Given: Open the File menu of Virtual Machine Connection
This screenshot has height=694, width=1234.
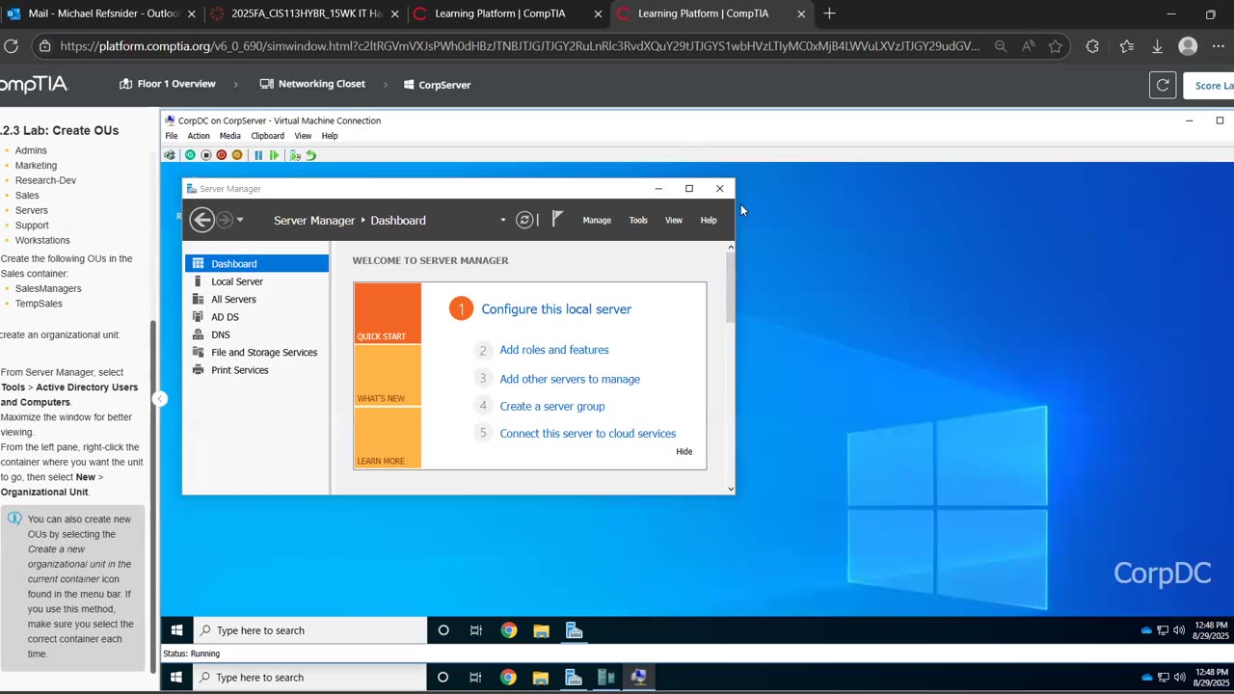Looking at the screenshot, I should [172, 136].
